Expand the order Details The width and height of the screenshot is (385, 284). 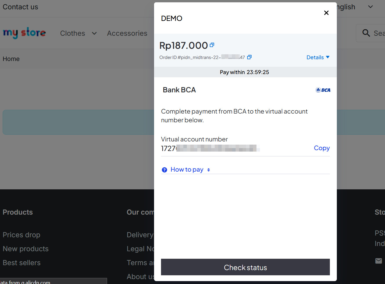click(x=318, y=57)
